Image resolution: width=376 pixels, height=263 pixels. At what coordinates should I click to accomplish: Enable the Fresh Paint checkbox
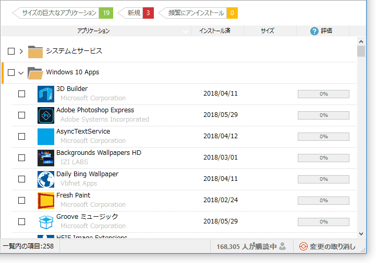21,200
